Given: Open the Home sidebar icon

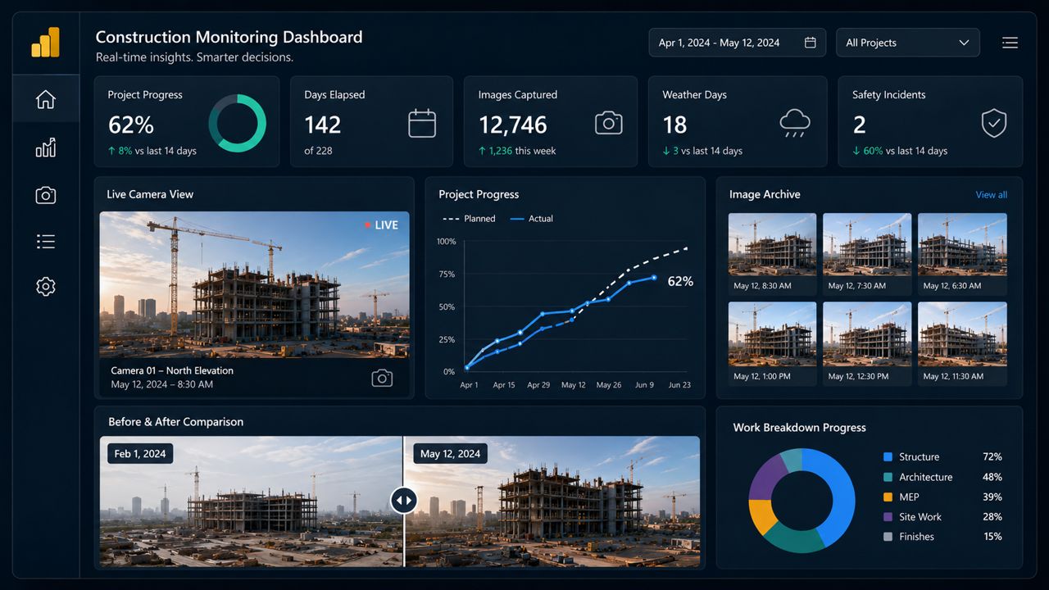Looking at the screenshot, I should point(46,100).
